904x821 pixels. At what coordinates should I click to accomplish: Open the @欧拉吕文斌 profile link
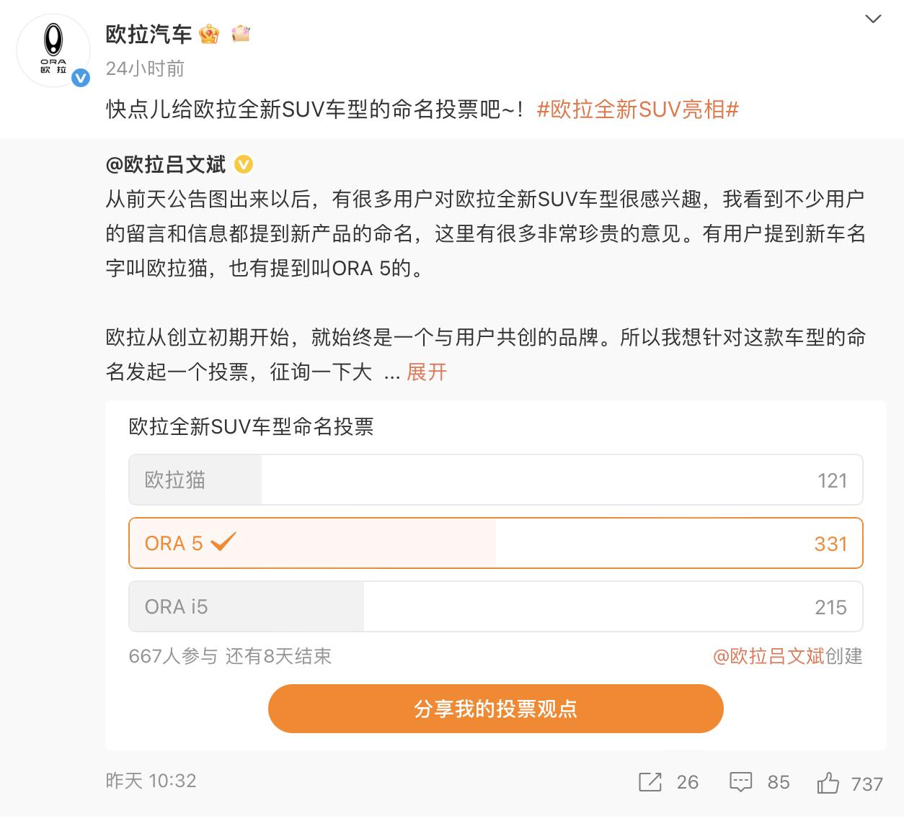tap(166, 165)
